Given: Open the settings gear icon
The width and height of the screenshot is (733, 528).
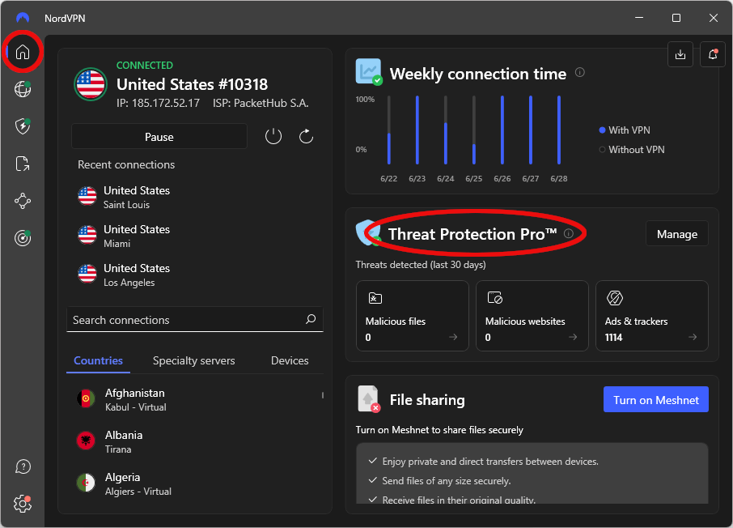Looking at the screenshot, I should 23,504.
